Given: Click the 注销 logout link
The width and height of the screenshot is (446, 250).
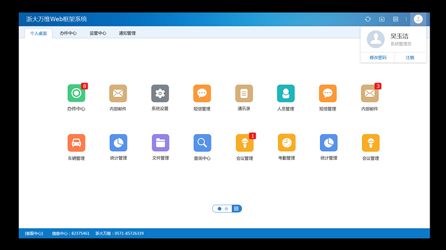Looking at the screenshot, I should point(410,58).
